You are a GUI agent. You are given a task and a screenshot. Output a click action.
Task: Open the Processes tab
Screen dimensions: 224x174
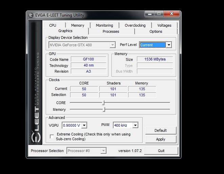pos(111,31)
